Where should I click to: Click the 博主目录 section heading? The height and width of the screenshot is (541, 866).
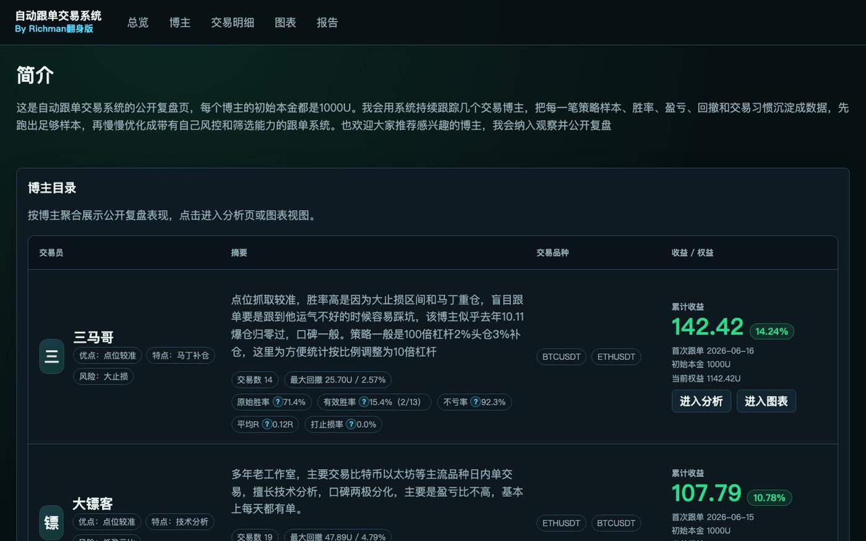pos(52,188)
